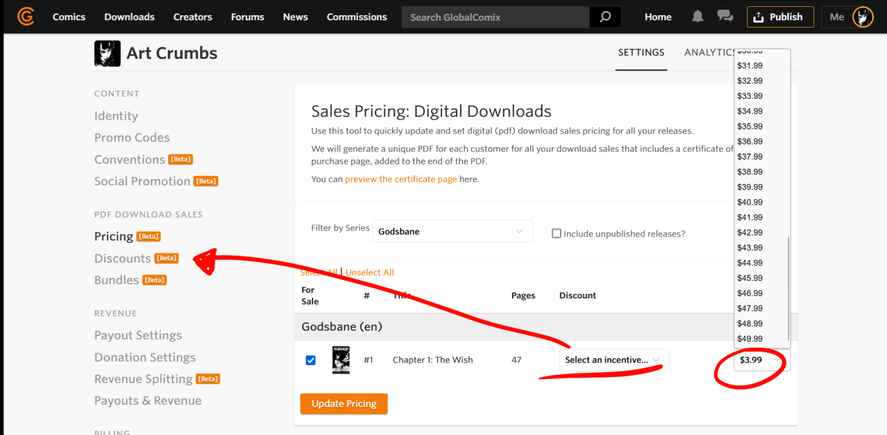The height and width of the screenshot is (435, 887).
Task: Enable Include unpublished releases checkbox
Action: (556, 234)
